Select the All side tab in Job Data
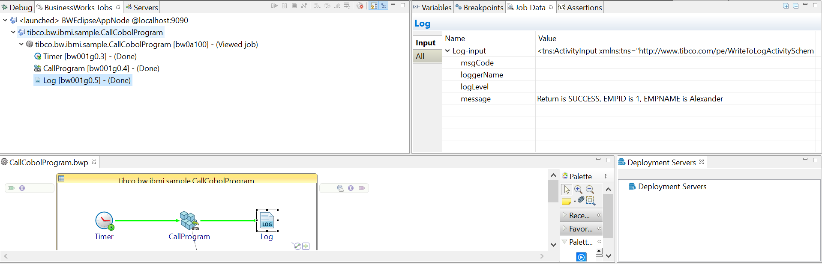Image resolution: width=822 pixels, height=264 pixels. (x=427, y=56)
